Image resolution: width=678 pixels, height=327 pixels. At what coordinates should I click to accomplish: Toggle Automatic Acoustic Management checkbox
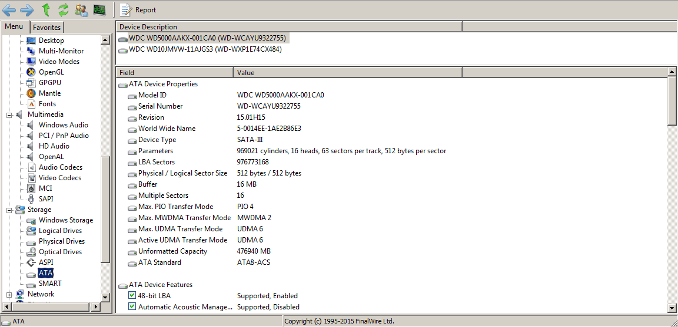(x=132, y=307)
